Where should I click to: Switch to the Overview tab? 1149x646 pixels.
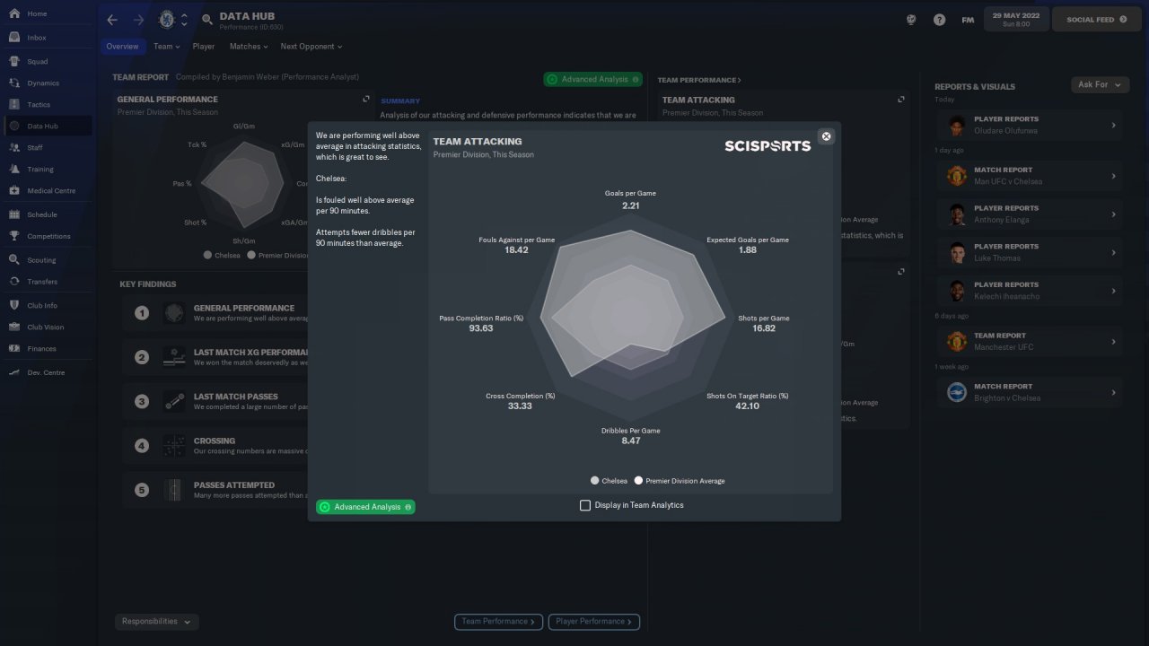point(122,47)
